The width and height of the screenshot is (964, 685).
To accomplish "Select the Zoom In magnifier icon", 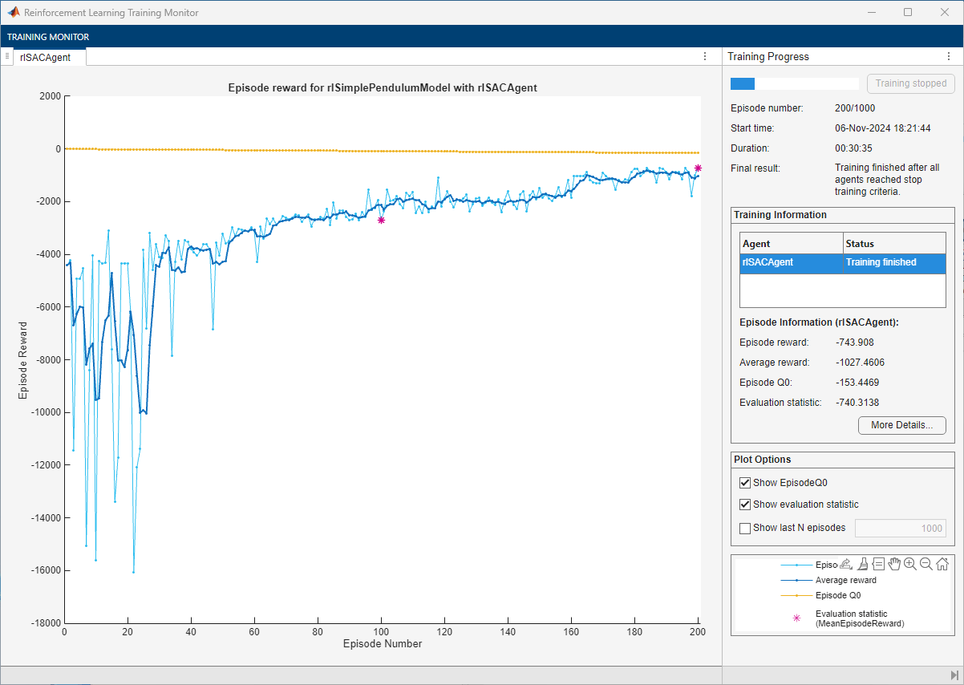I will point(910,564).
